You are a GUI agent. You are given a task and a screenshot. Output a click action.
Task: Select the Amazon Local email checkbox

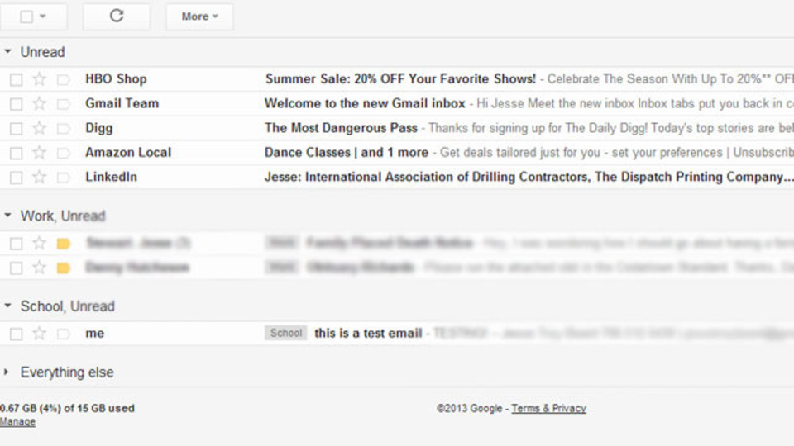[x=17, y=154]
